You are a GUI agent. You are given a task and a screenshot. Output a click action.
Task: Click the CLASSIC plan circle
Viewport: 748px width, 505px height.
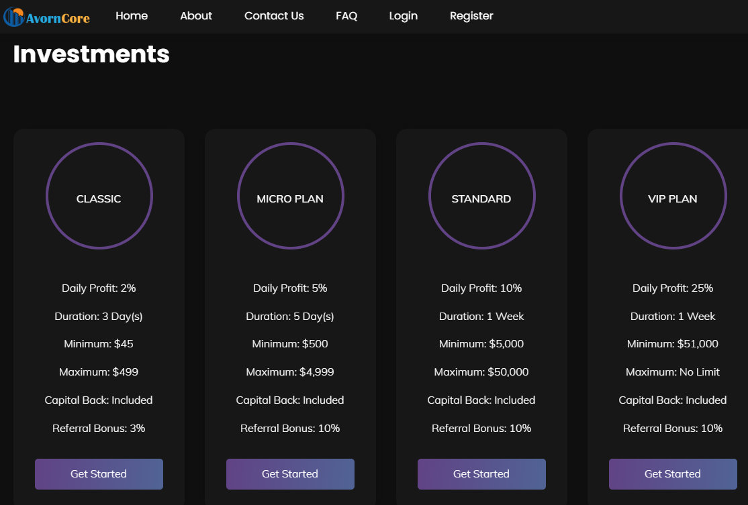[99, 196]
